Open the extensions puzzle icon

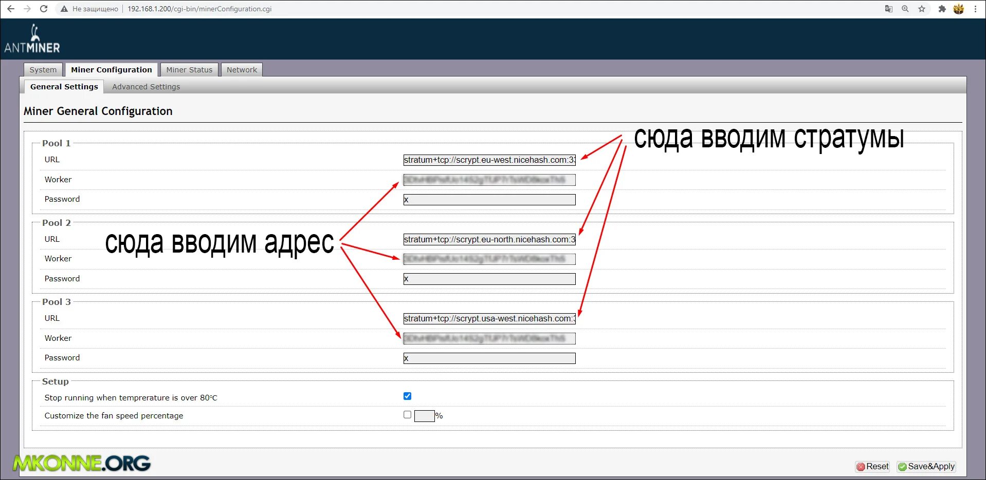942,9
